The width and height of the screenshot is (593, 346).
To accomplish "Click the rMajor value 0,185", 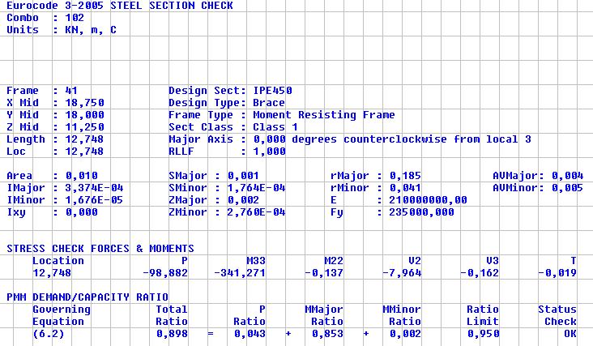I will pyautogui.click(x=405, y=176).
